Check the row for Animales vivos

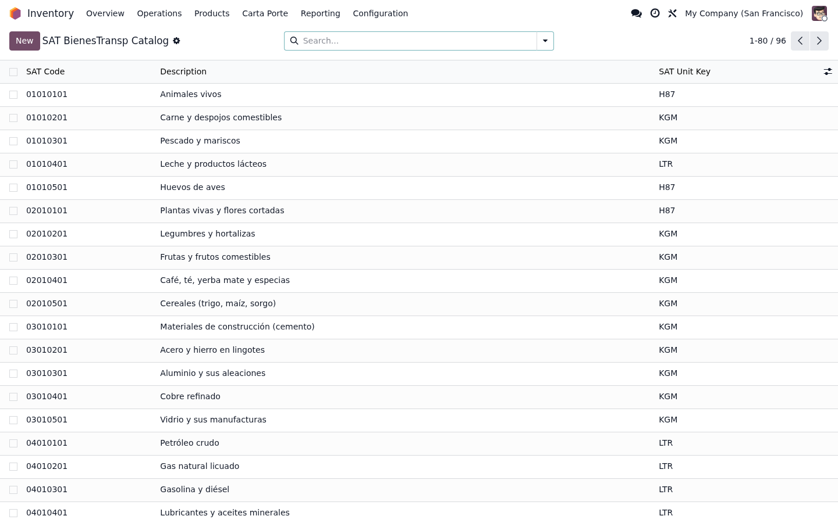click(x=13, y=95)
